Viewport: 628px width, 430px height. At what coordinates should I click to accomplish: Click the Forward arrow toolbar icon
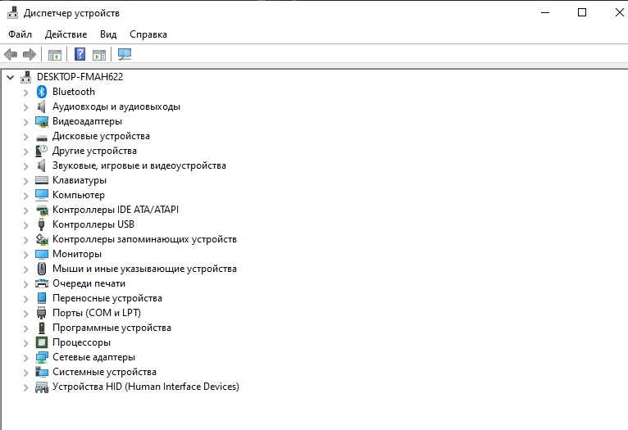click(30, 54)
